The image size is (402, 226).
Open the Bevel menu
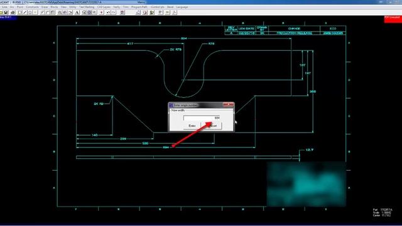(170, 7)
